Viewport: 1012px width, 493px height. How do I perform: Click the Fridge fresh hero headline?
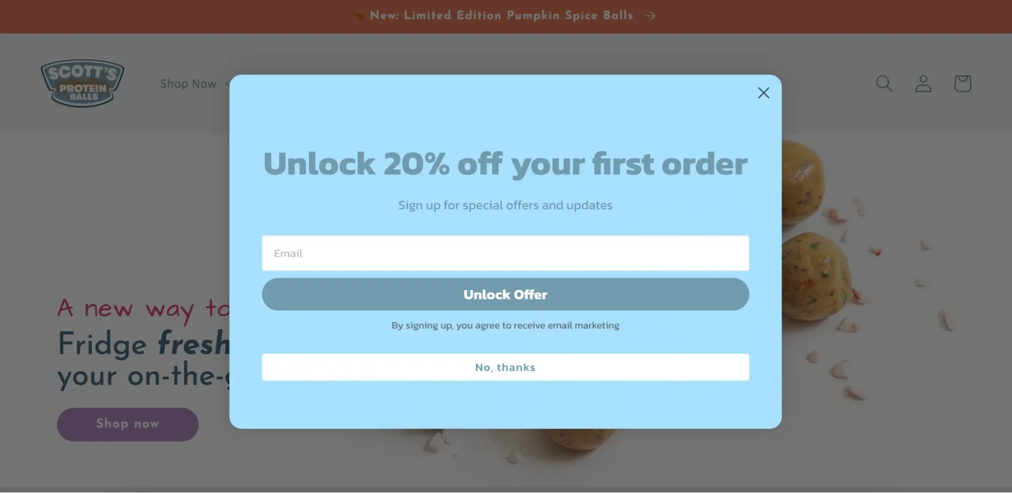click(144, 344)
